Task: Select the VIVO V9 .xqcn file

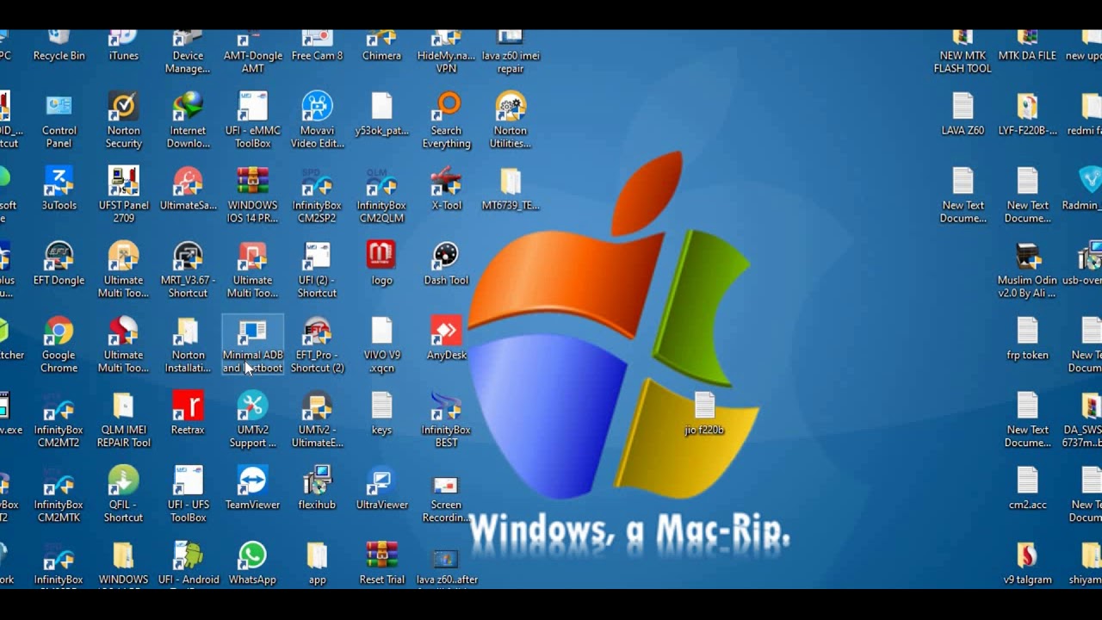Action: (x=381, y=345)
